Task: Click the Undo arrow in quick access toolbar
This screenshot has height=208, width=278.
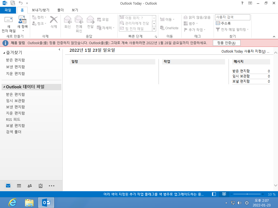Action: point(21,3)
